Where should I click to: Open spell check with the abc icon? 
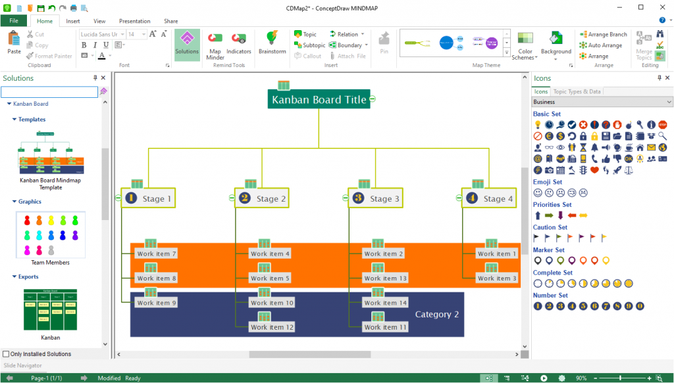(661, 45)
